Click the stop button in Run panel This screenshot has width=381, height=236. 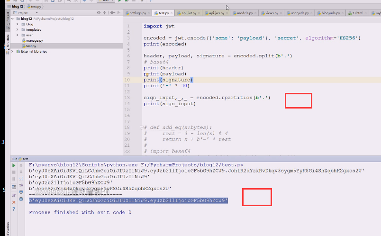pyautogui.click(x=14, y=172)
